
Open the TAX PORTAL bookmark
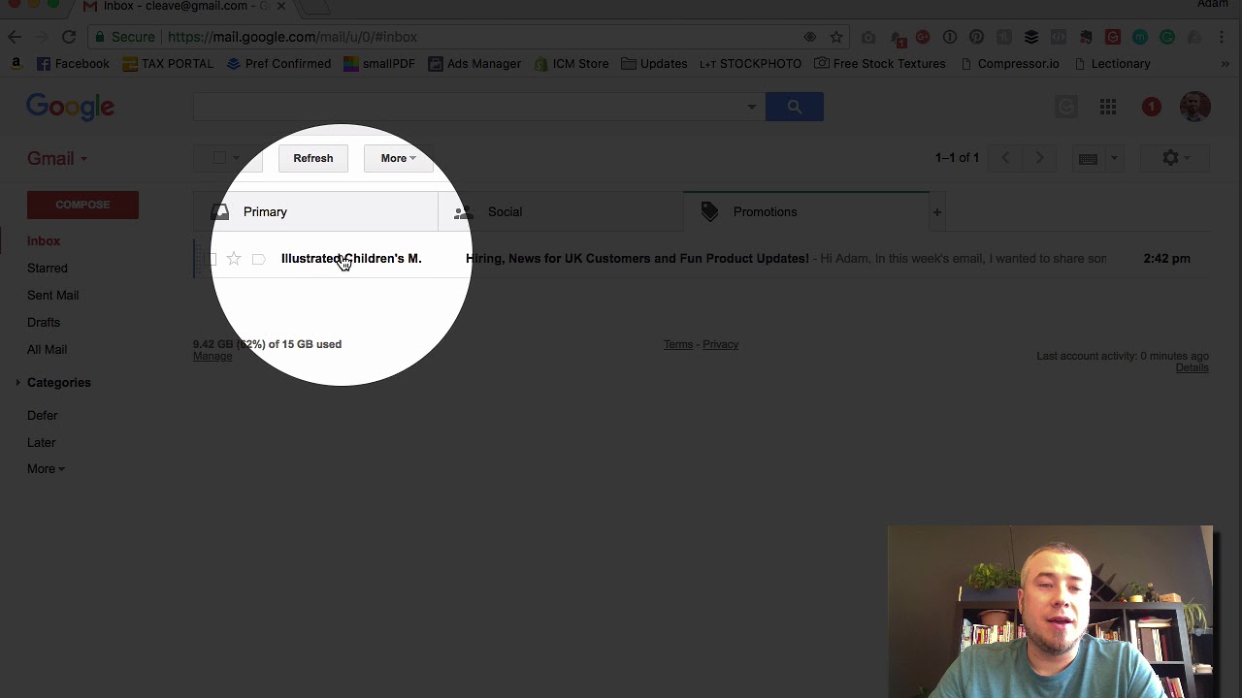pos(168,64)
